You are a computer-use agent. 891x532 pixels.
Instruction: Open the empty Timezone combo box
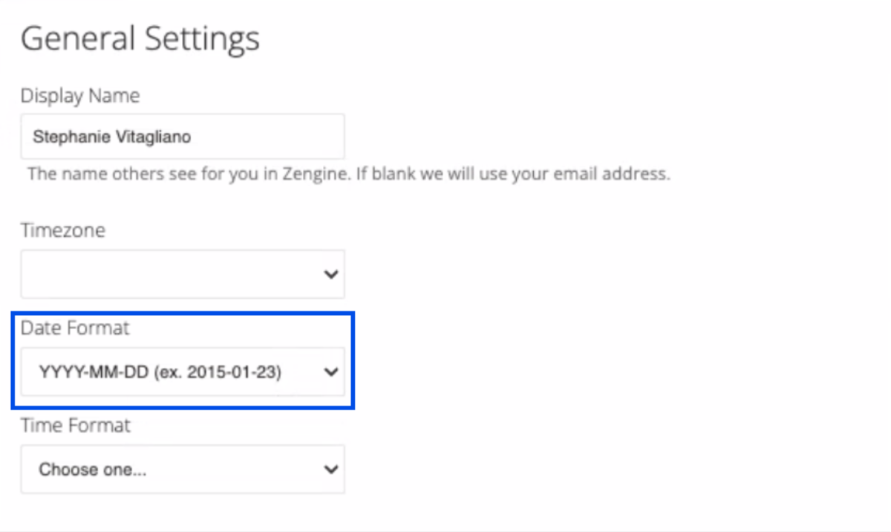point(183,274)
